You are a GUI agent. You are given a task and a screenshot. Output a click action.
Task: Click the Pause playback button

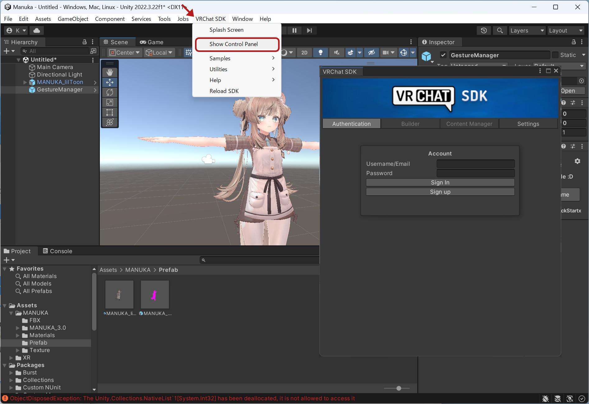[294, 30]
